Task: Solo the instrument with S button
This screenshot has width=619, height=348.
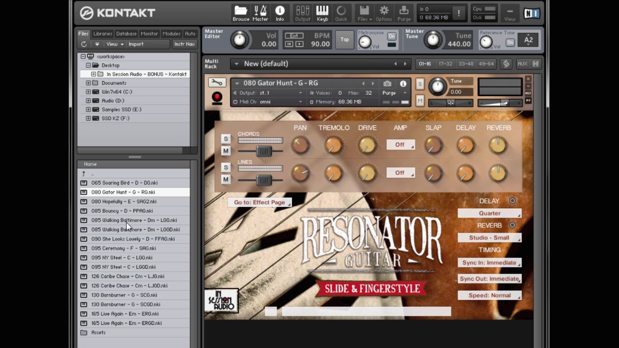Action: (x=420, y=84)
